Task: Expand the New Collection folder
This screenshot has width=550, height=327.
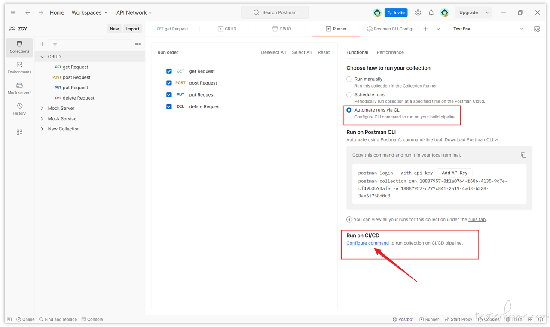Action: click(42, 129)
